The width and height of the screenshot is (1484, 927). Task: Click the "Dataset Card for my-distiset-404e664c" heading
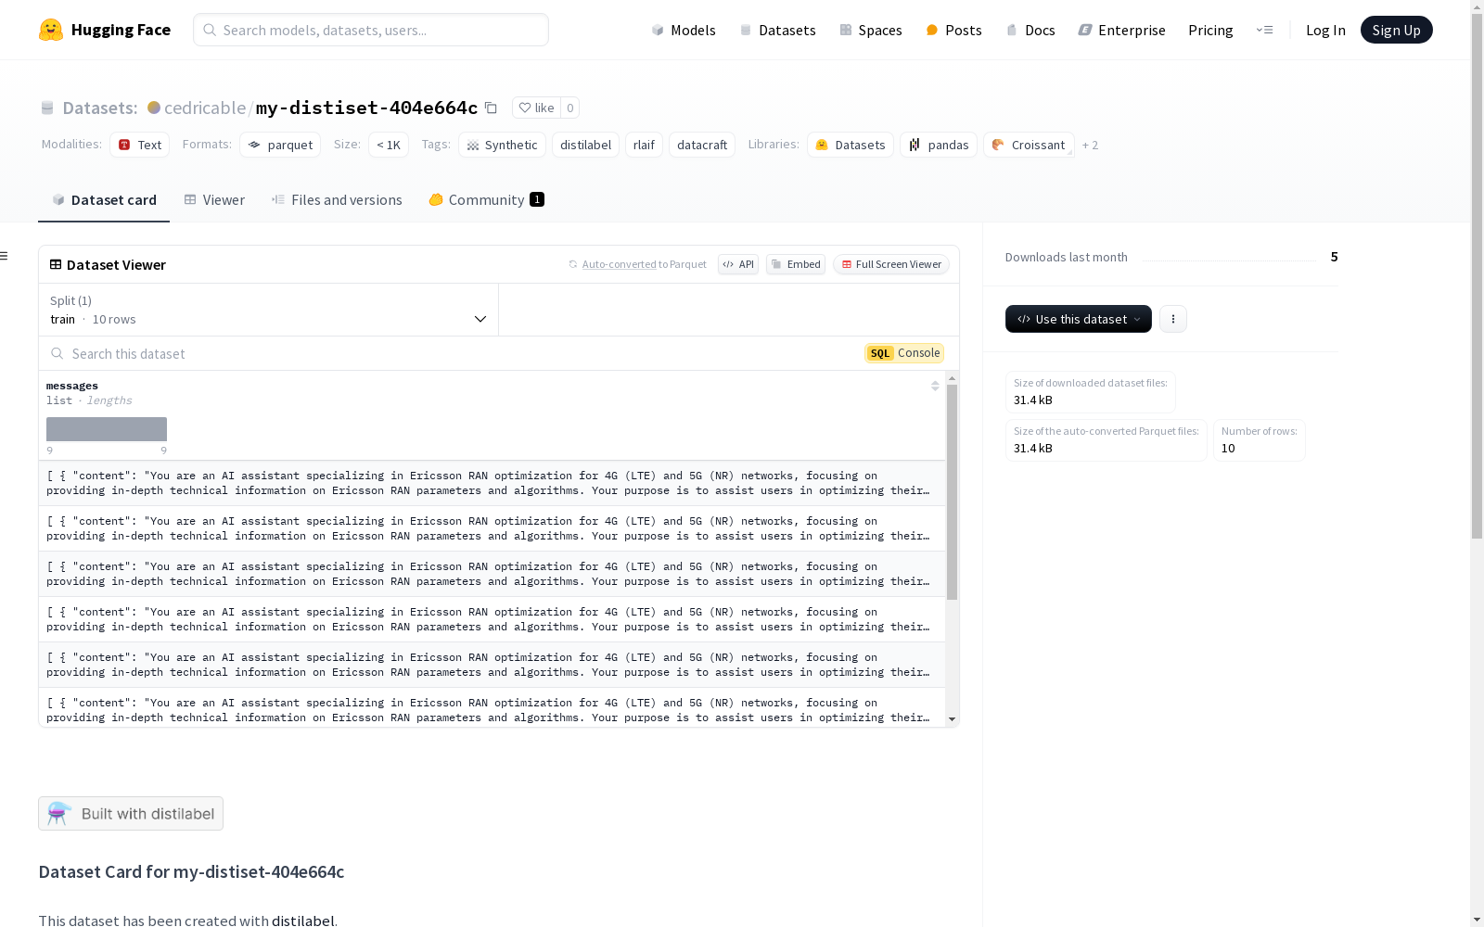click(191, 871)
